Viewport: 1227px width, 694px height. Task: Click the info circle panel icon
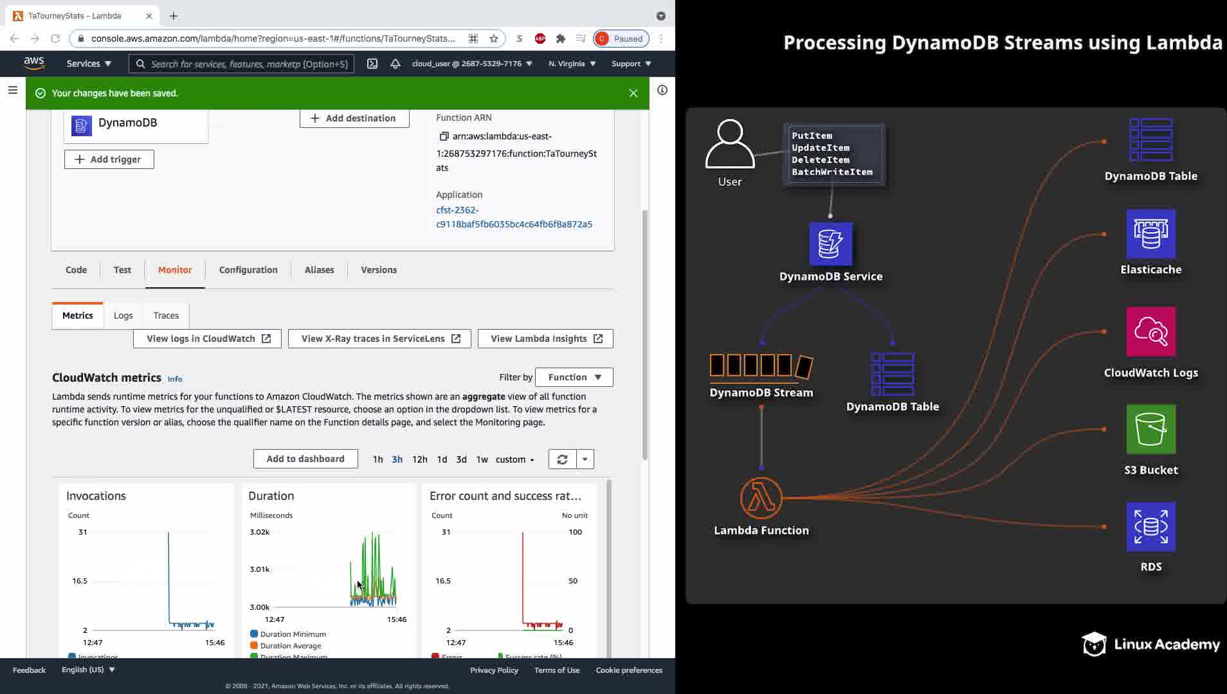[x=662, y=91]
